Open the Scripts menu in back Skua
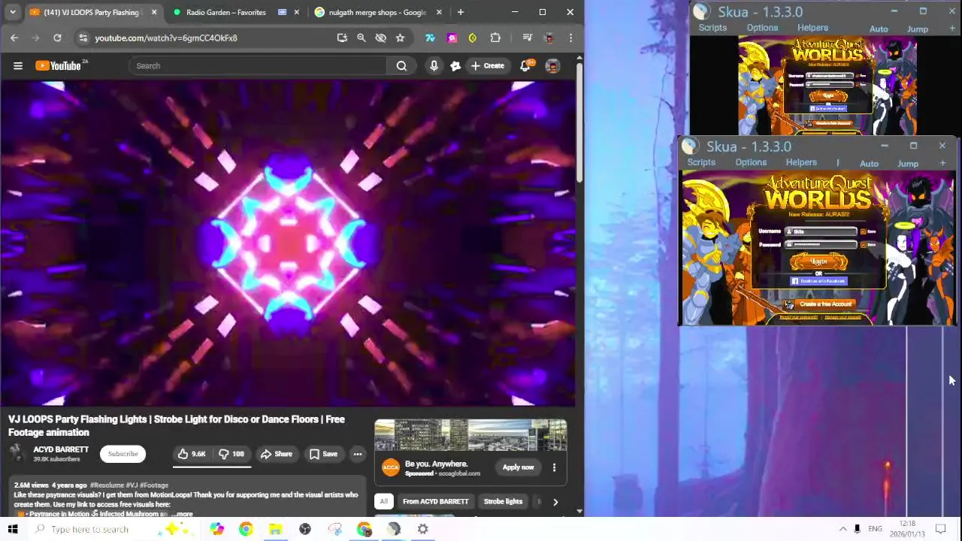 712,28
